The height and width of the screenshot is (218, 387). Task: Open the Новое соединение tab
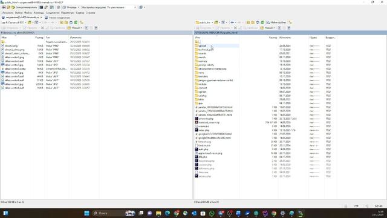pyautogui.click(x=57, y=18)
